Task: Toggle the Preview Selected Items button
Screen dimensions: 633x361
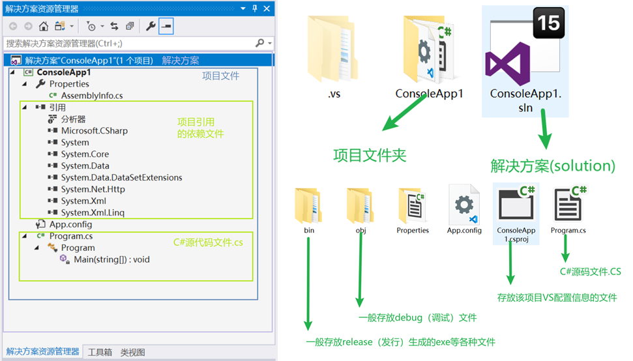Action: point(166,26)
